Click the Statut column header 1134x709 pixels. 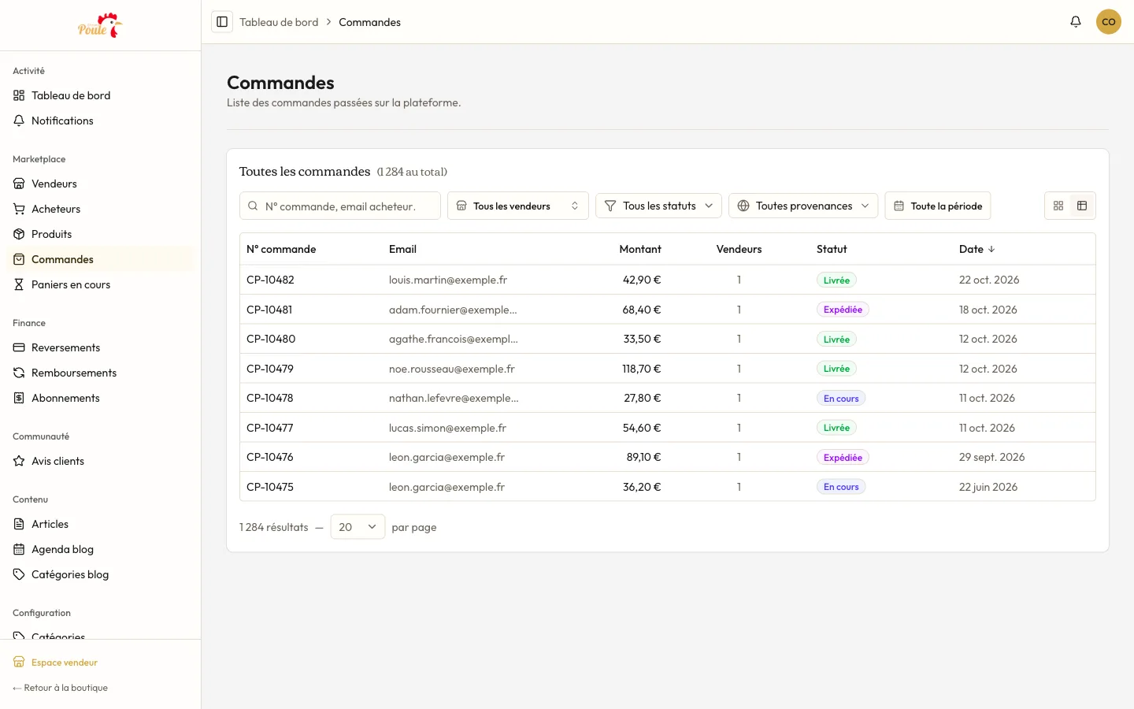click(832, 249)
